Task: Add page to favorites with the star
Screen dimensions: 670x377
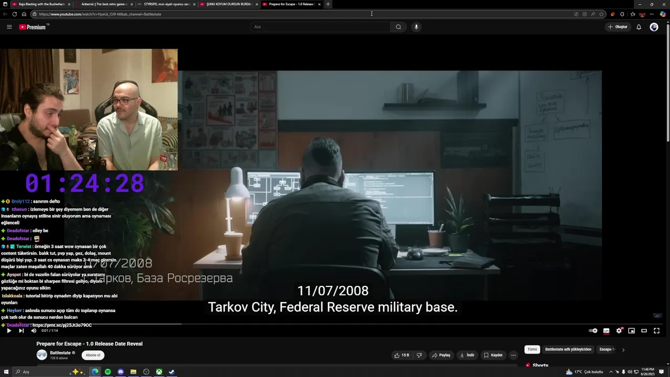Action: pyautogui.click(x=601, y=14)
